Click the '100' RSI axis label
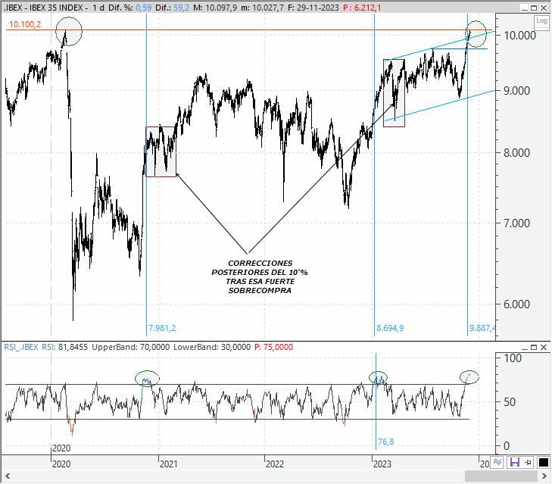Screen dimensions: 552x484 (513, 358)
